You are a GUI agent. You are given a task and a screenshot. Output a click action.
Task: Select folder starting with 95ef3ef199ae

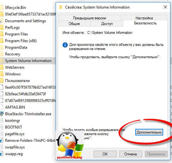pos(30,14)
